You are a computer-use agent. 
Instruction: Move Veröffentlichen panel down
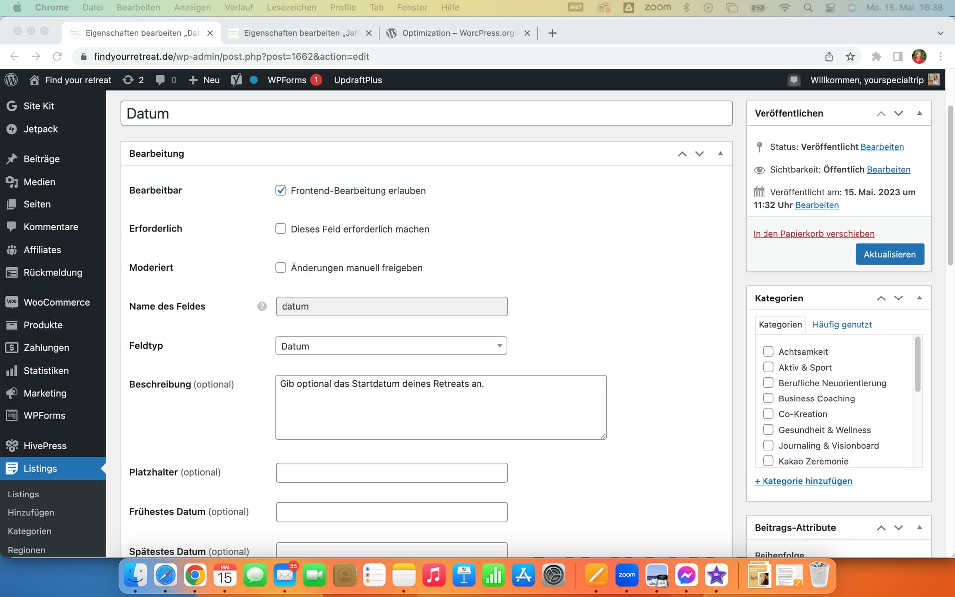[x=899, y=113]
